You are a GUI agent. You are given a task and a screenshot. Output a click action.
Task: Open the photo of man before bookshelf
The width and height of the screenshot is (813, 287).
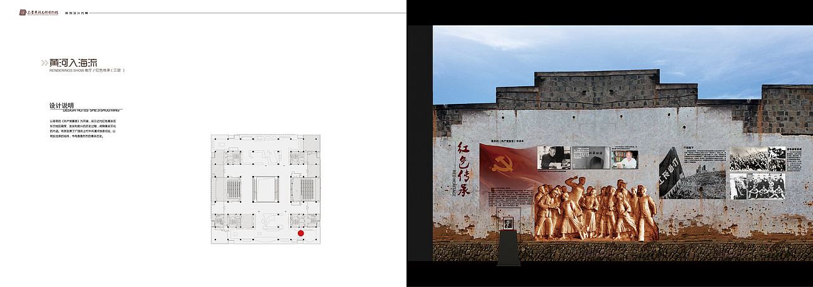[624, 158]
